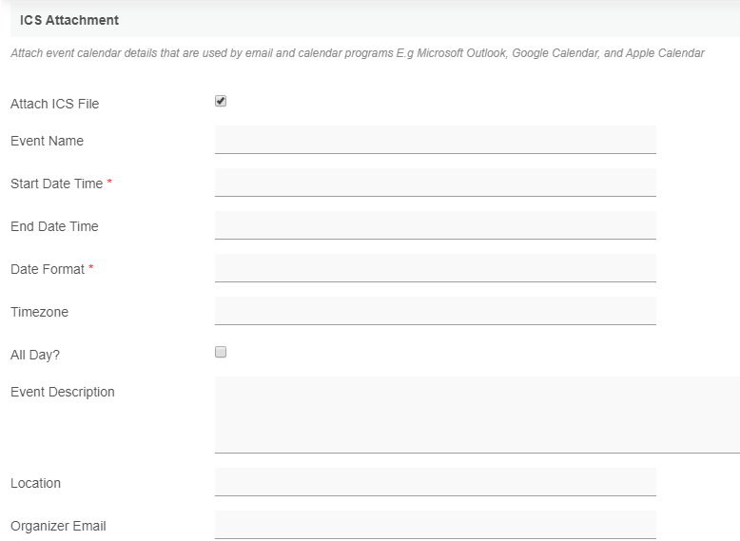740x541 pixels.
Task: Click the 'Event Description' label text
Action: click(62, 392)
